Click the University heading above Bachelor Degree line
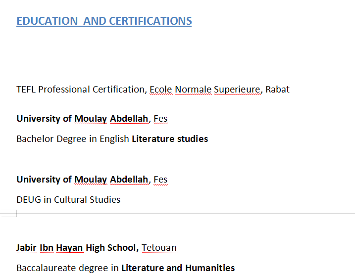Screen dimensions: 355x277 point(82,119)
